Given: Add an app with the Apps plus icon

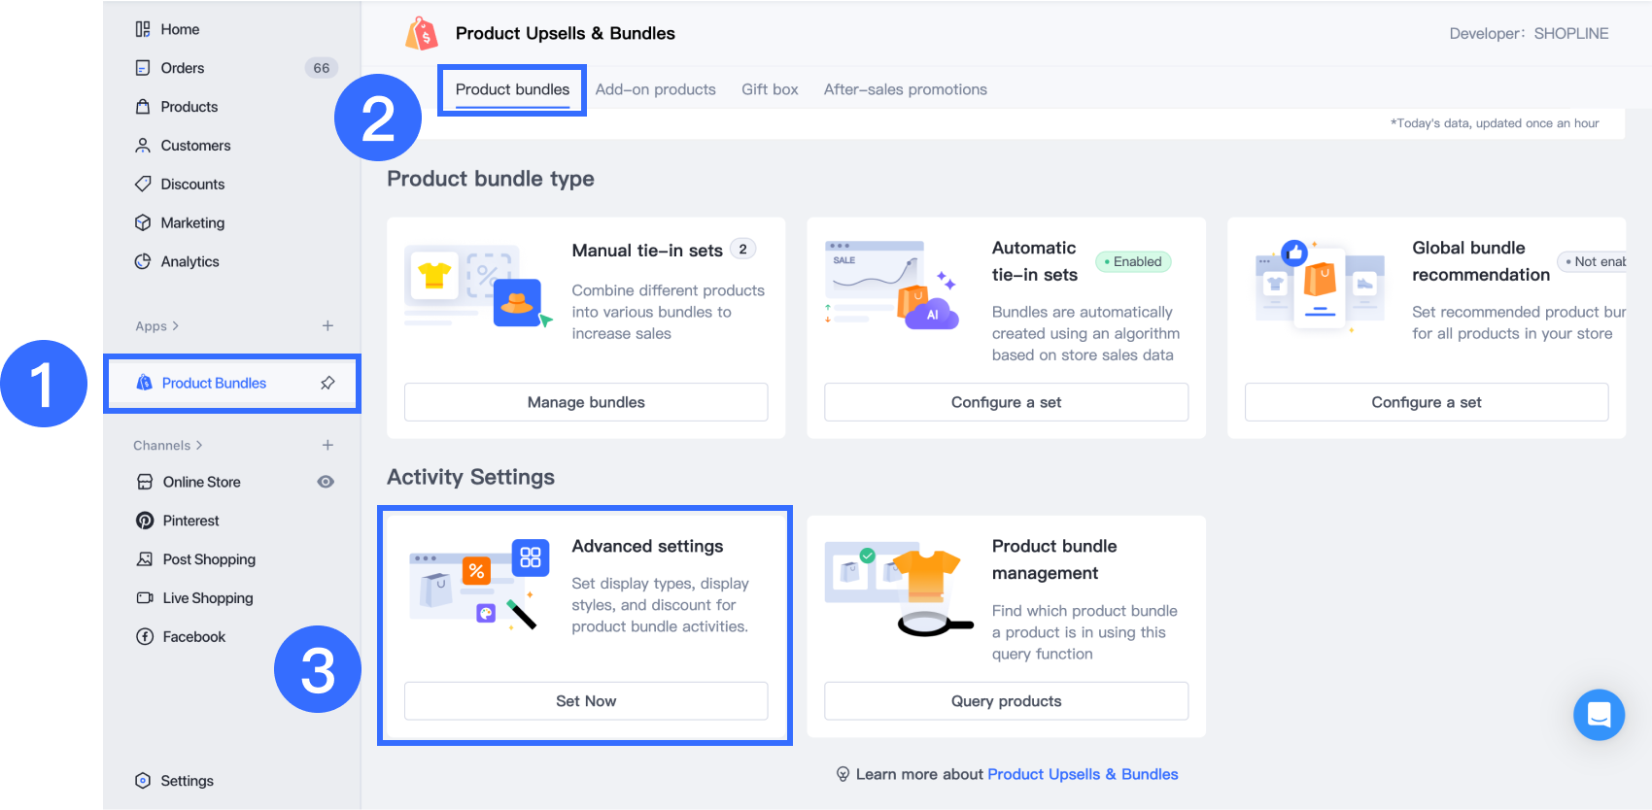Looking at the screenshot, I should point(327,325).
